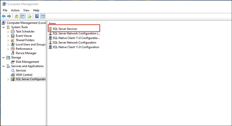Go forward with the gray right arrow

pyautogui.click(x=9, y=16)
